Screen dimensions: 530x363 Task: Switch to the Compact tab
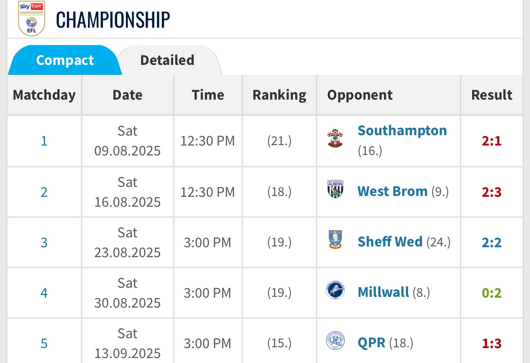tap(65, 60)
